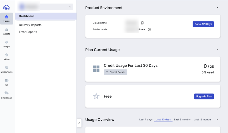The image size is (228, 133).
Task: Open the Home section icon
Action: coord(6,18)
